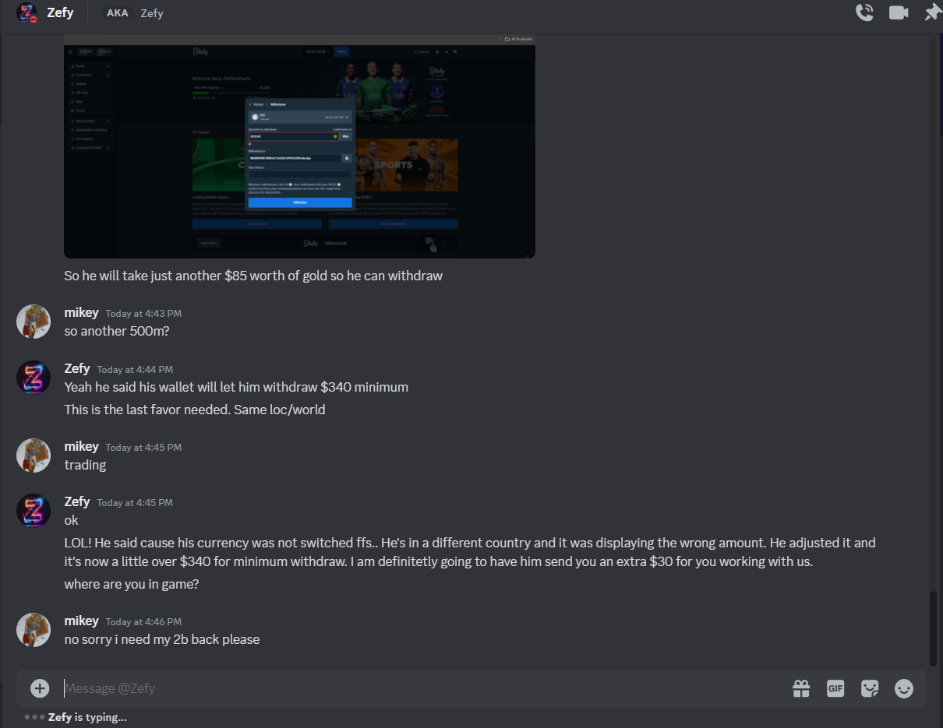Click Zefy's avatar in the header
Image resolution: width=943 pixels, height=728 pixels.
click(26, 12)
